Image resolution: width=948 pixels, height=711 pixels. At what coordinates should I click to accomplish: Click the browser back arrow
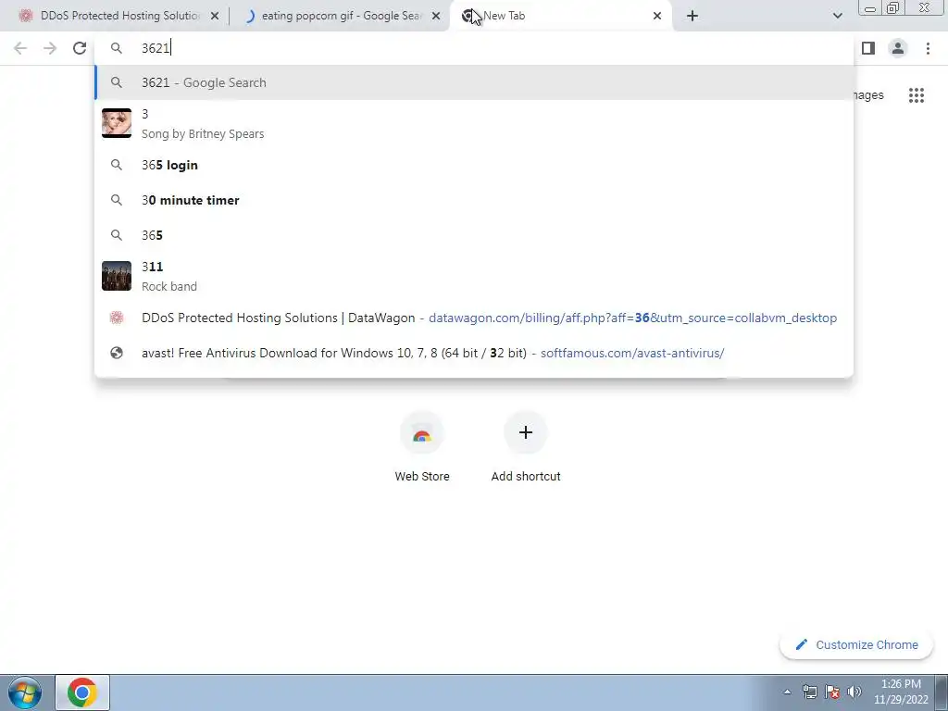[x=20, y=48]
